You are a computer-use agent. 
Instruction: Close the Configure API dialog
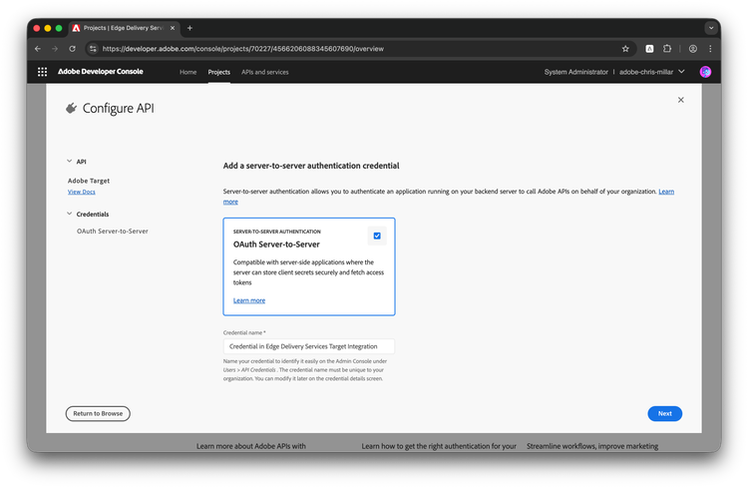point(680,100)
